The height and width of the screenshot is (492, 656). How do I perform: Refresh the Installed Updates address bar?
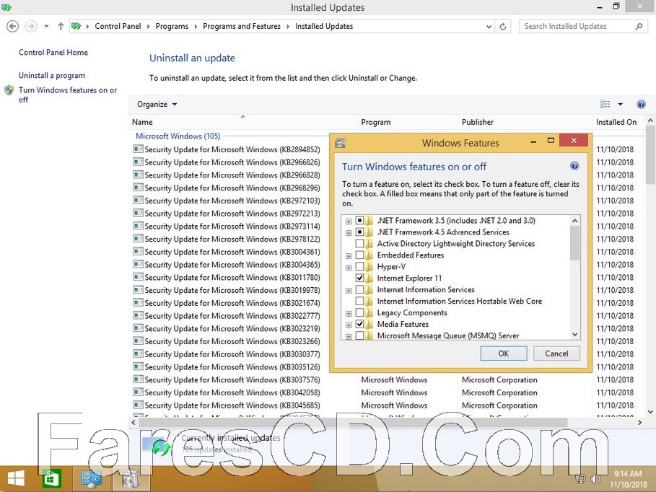point(503,27)
